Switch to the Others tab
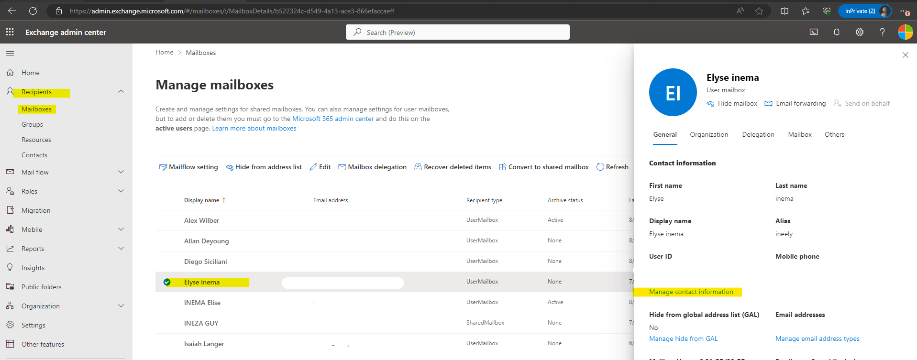 pyautogui.click(x=834, y=135)
